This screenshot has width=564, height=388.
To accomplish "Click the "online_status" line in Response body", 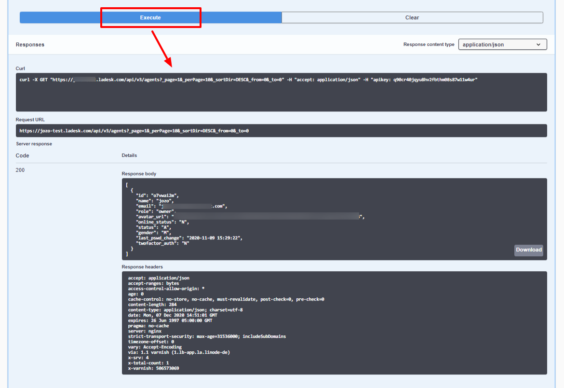I will [162, 222].
